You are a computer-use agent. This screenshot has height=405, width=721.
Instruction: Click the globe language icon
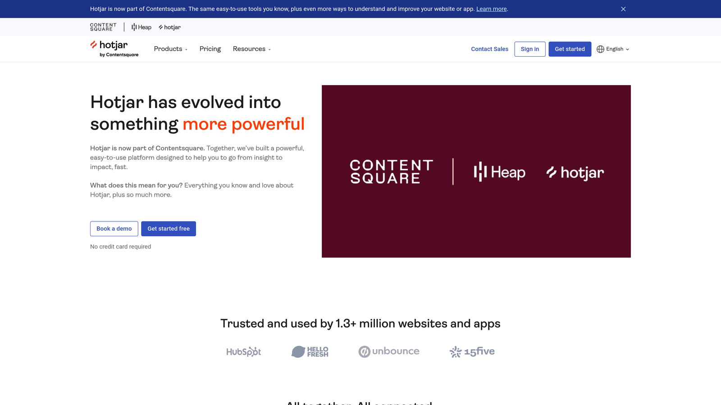[601, 49]
